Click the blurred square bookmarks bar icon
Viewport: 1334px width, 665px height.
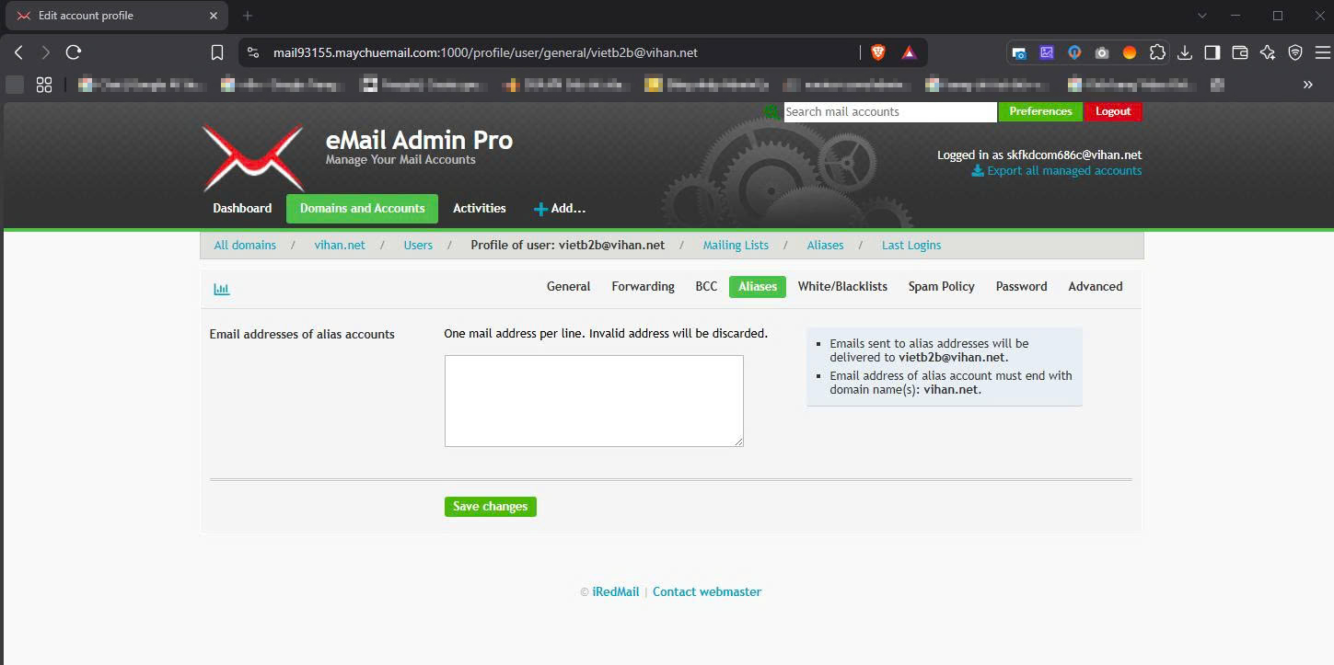[15, 85]
